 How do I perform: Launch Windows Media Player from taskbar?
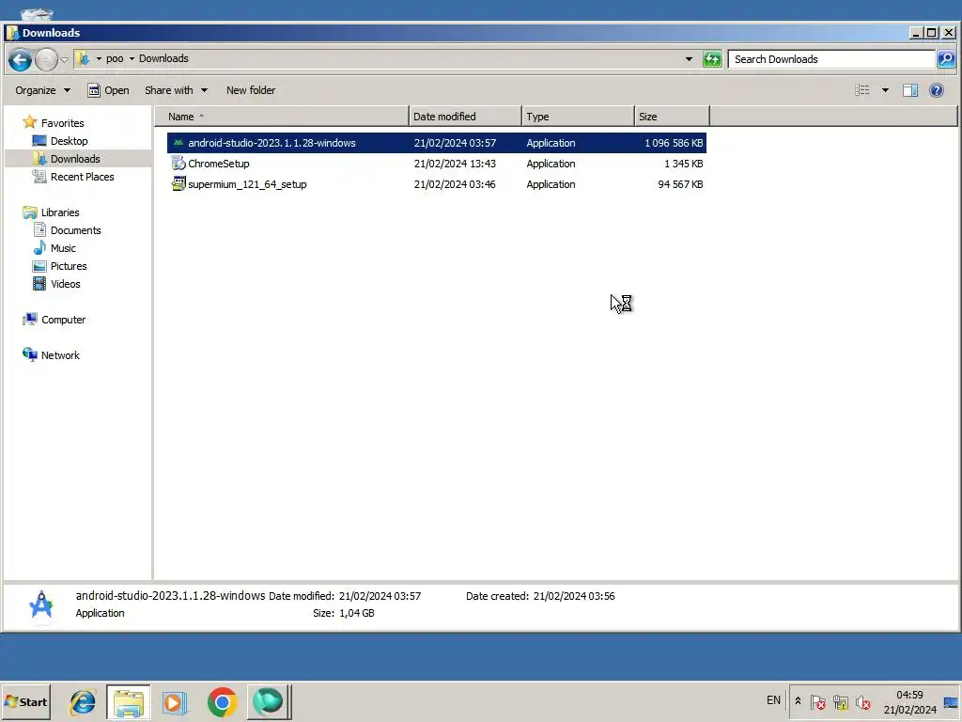[175, 702]
